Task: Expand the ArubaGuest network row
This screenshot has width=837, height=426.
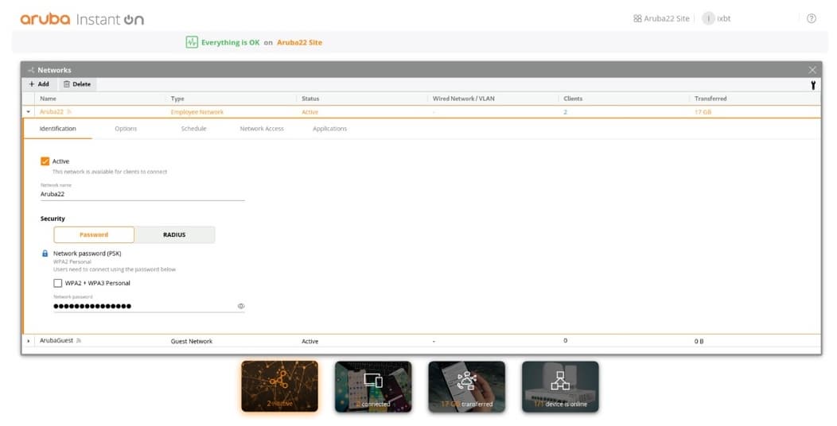Action: [29, 341]
